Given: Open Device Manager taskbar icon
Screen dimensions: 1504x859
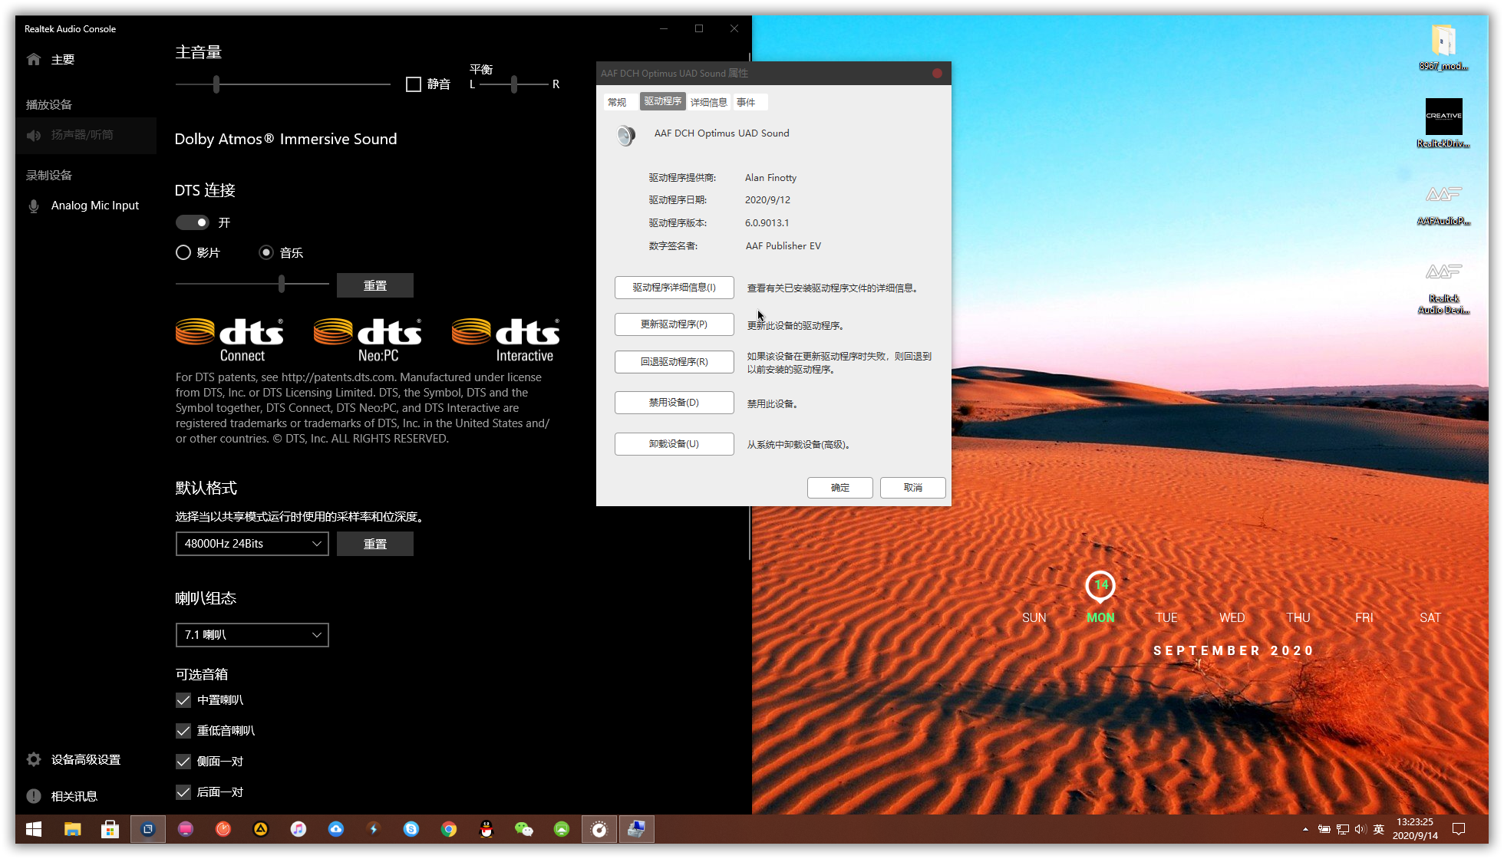Looking at the screenshot, I should click(637, 829).
